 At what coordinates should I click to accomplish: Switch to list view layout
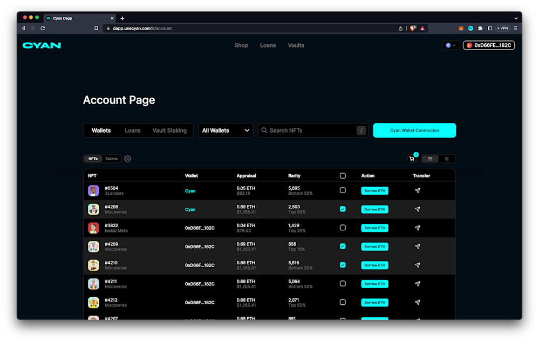(430, 159)
